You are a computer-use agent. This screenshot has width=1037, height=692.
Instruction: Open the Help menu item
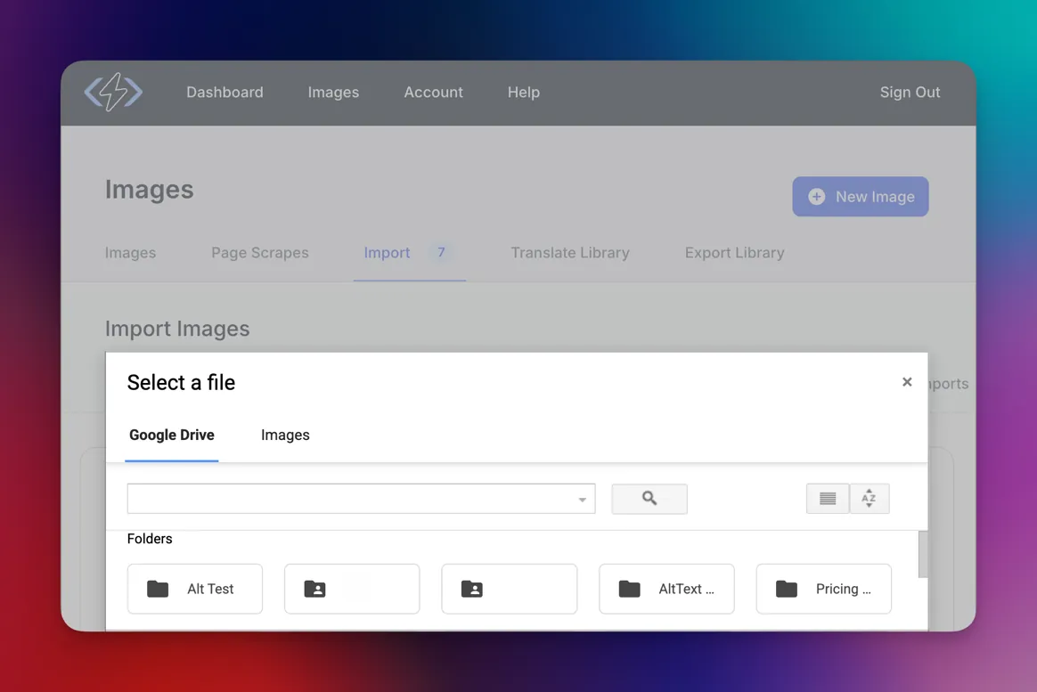(x=524, y=93)
